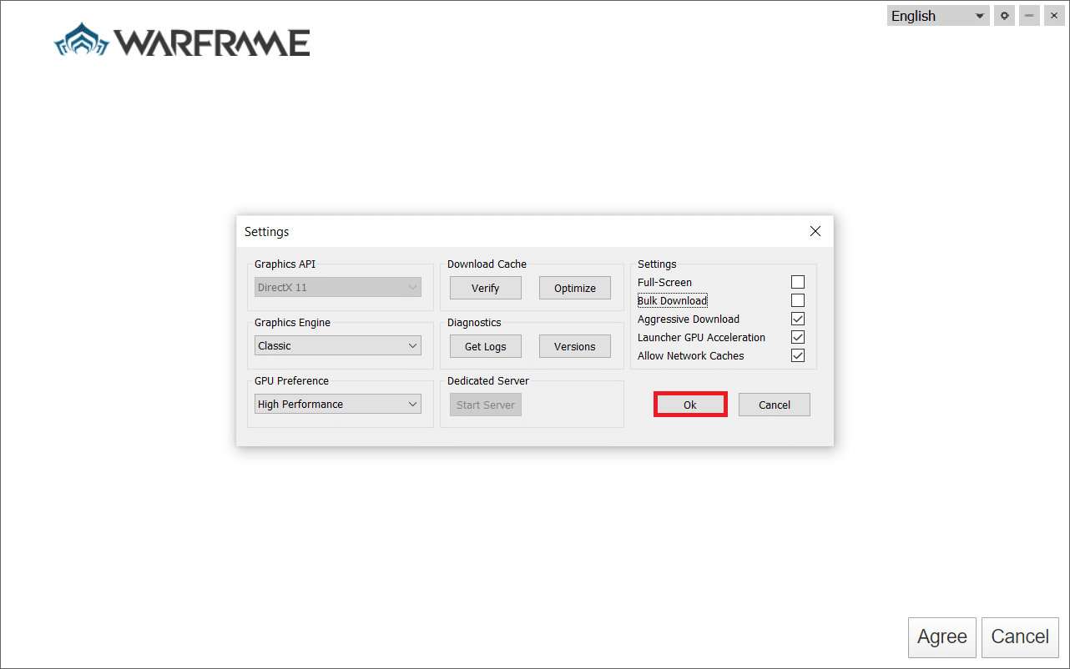This screenshot has width=1070, height=669.
Task: Click the Launcher GPU Acceleration label
Action: pyautogui.click(x=702, y=337)
